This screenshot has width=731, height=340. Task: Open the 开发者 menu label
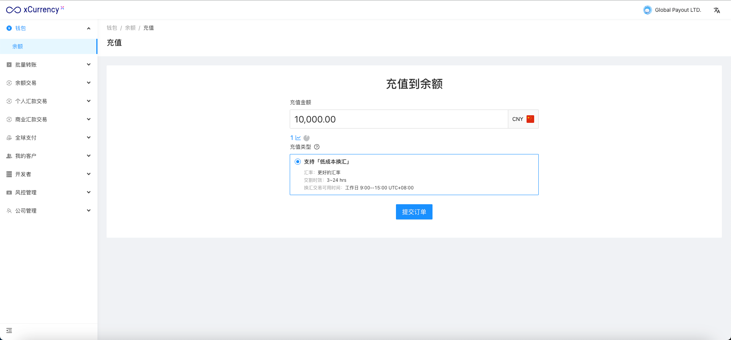point(23,174)
